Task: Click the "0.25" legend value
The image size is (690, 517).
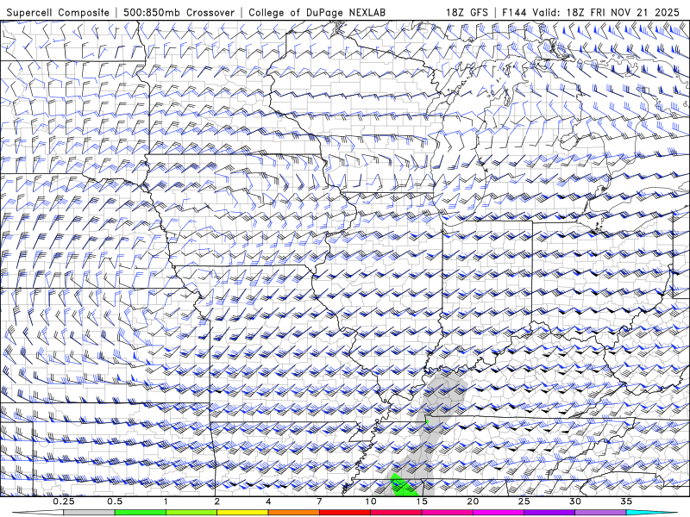Action: tap(63, 501)
